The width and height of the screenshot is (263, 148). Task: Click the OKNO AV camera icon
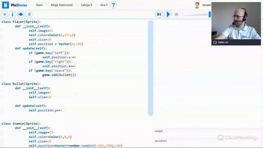(215, 42)
